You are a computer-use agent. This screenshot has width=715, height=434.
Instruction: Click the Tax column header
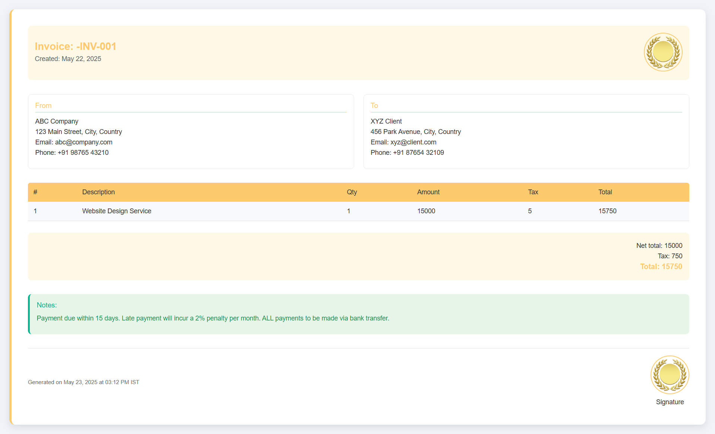(x=533, y=192)
